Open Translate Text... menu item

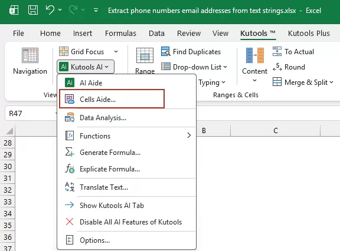[x=127, y=187]
